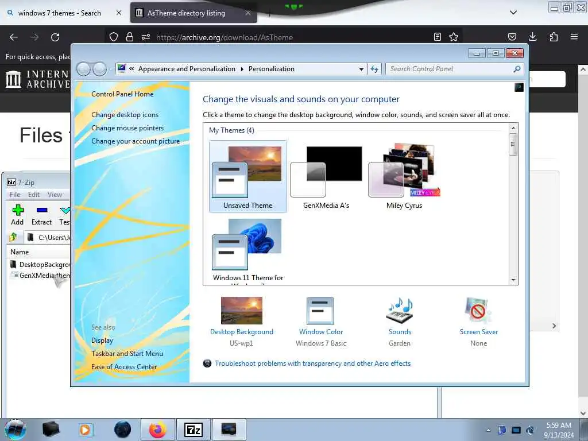Click the Control Panel search magnifier icon
Screen dimensions: 588x441
point(517,69)
